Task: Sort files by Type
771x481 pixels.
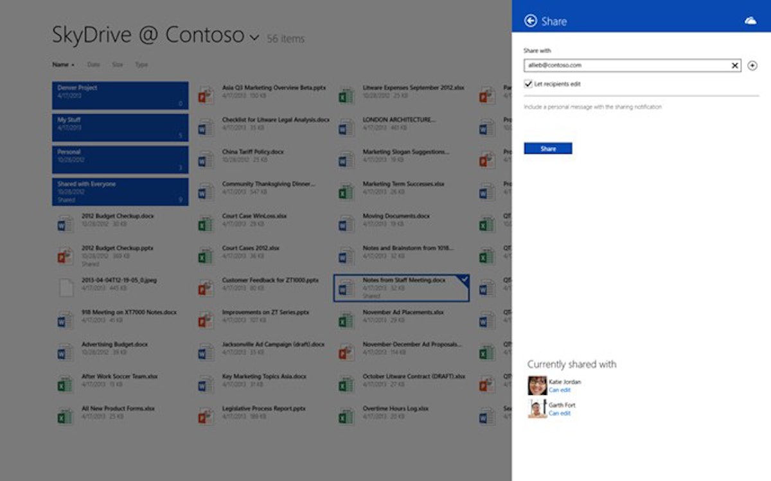Action: coord(141,64)
